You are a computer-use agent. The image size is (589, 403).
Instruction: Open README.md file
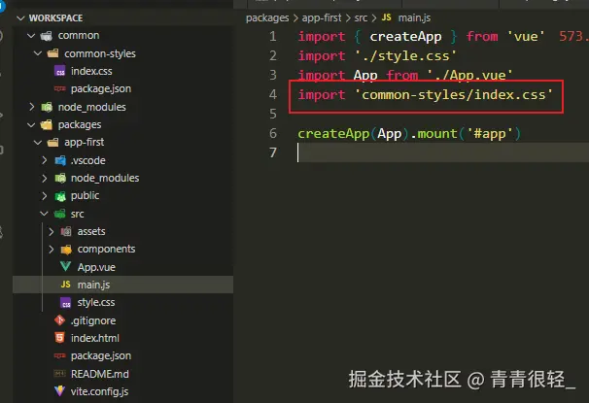coord(99,374)
